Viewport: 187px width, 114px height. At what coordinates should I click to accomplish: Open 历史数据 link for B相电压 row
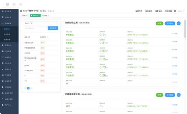[x=175, y=42]
